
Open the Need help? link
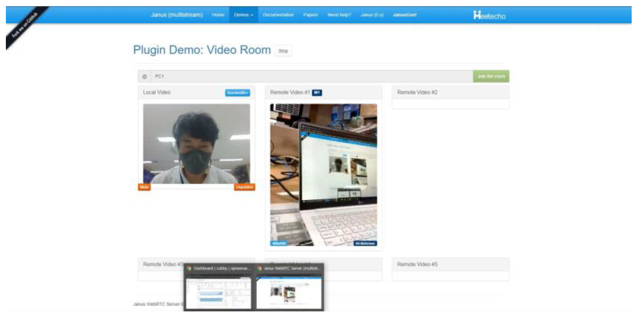coord(339,15)
